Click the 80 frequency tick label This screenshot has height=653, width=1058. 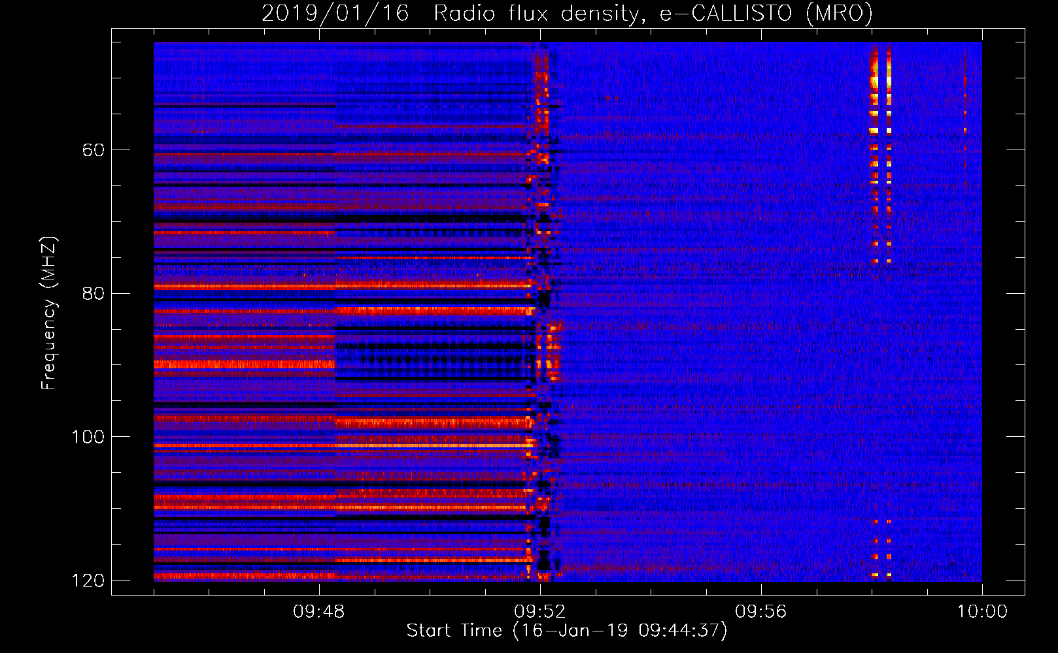(x=94, y=293)
